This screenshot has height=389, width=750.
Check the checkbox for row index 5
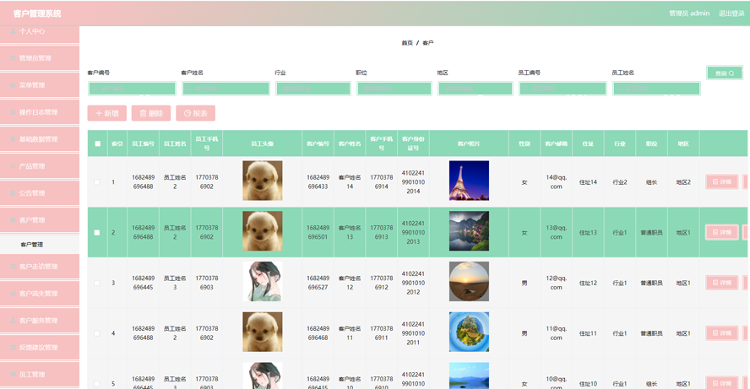(97, 383)
